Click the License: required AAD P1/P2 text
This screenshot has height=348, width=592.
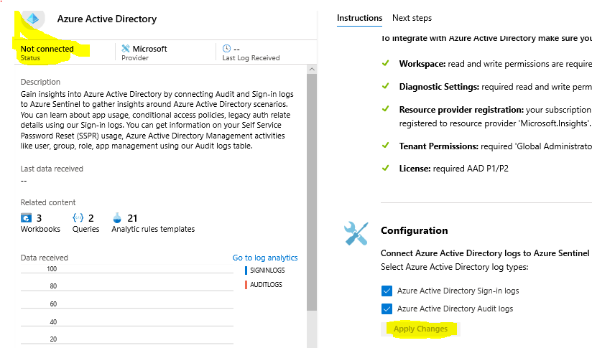(x=454, y=169)
